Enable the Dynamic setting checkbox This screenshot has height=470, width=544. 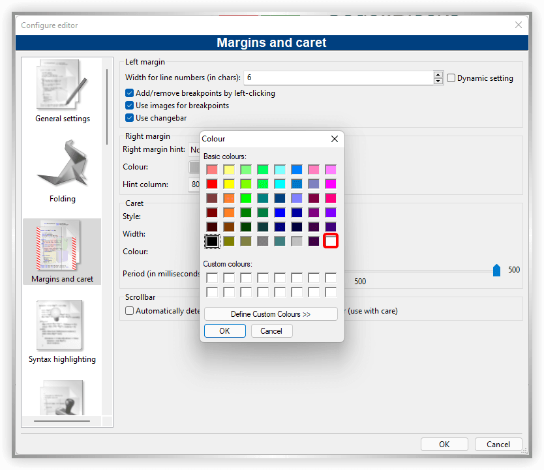pos(451,78)
